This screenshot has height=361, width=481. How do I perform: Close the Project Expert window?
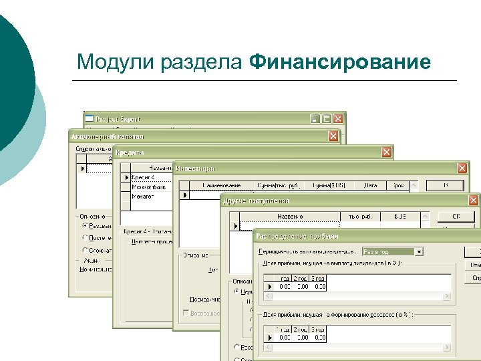338,119
